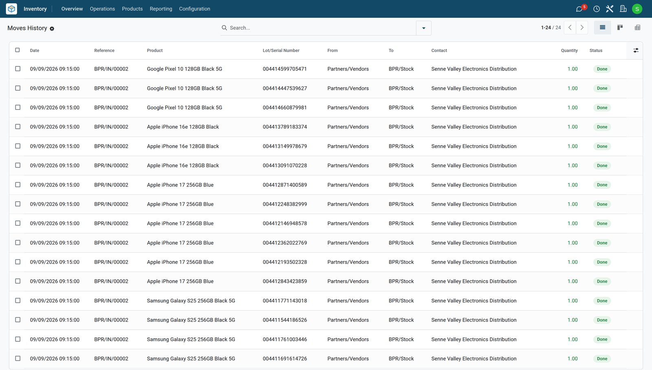
Task: Open the company switcher building icon
Action: [623, 9]
